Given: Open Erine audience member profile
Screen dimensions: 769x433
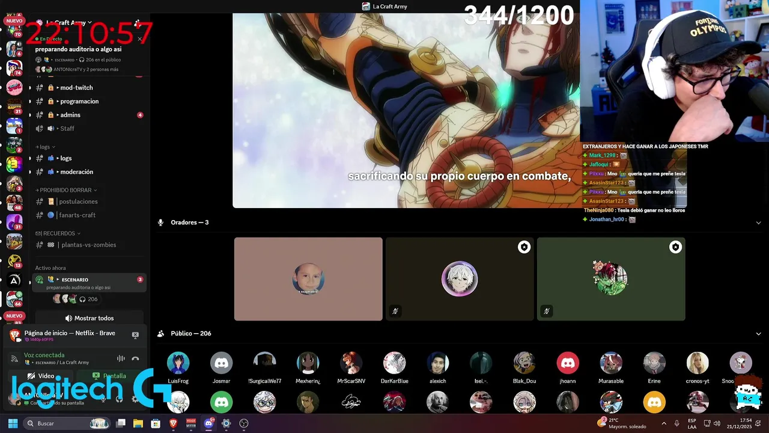Looking at the screenshot, I should [654, 367].
